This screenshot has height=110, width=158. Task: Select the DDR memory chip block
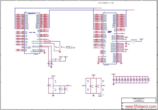110,38
